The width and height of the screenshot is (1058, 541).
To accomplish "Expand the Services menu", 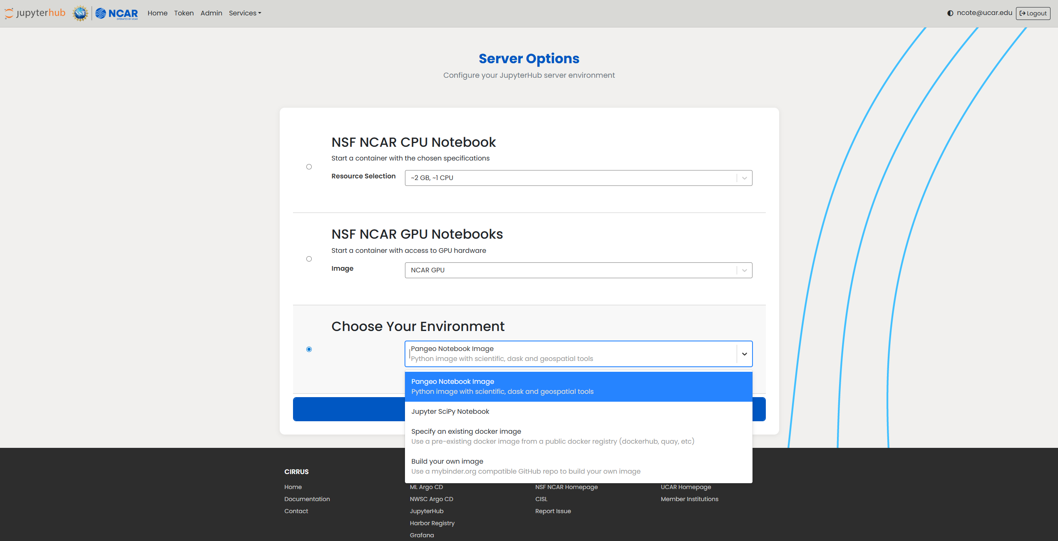I will coord(245,13).
